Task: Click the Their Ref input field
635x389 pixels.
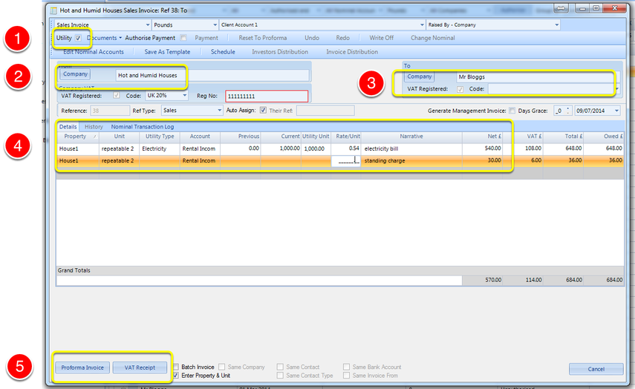Action: tap(325, 111)
